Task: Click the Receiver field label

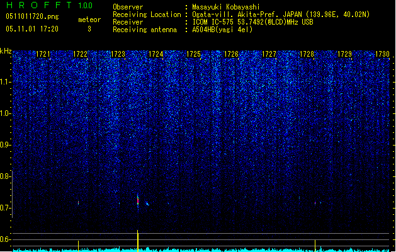Action: point(128,22)
